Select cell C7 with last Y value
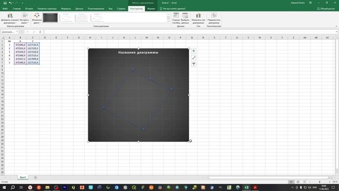The width and height of the screenshot is (339, 191). click(x=33, y=63)
